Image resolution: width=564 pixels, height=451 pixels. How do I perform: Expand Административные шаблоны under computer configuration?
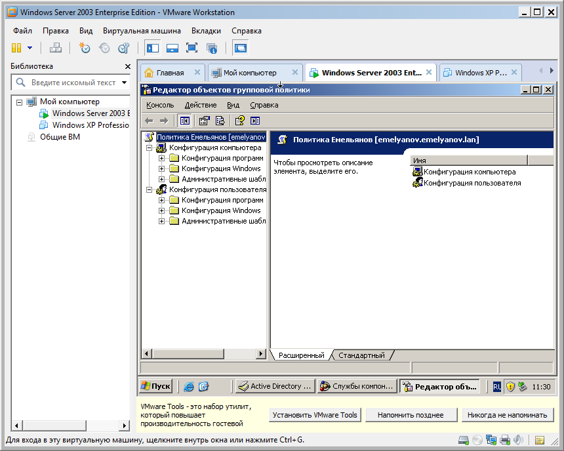pyautogui.click(x=161, y=179)
